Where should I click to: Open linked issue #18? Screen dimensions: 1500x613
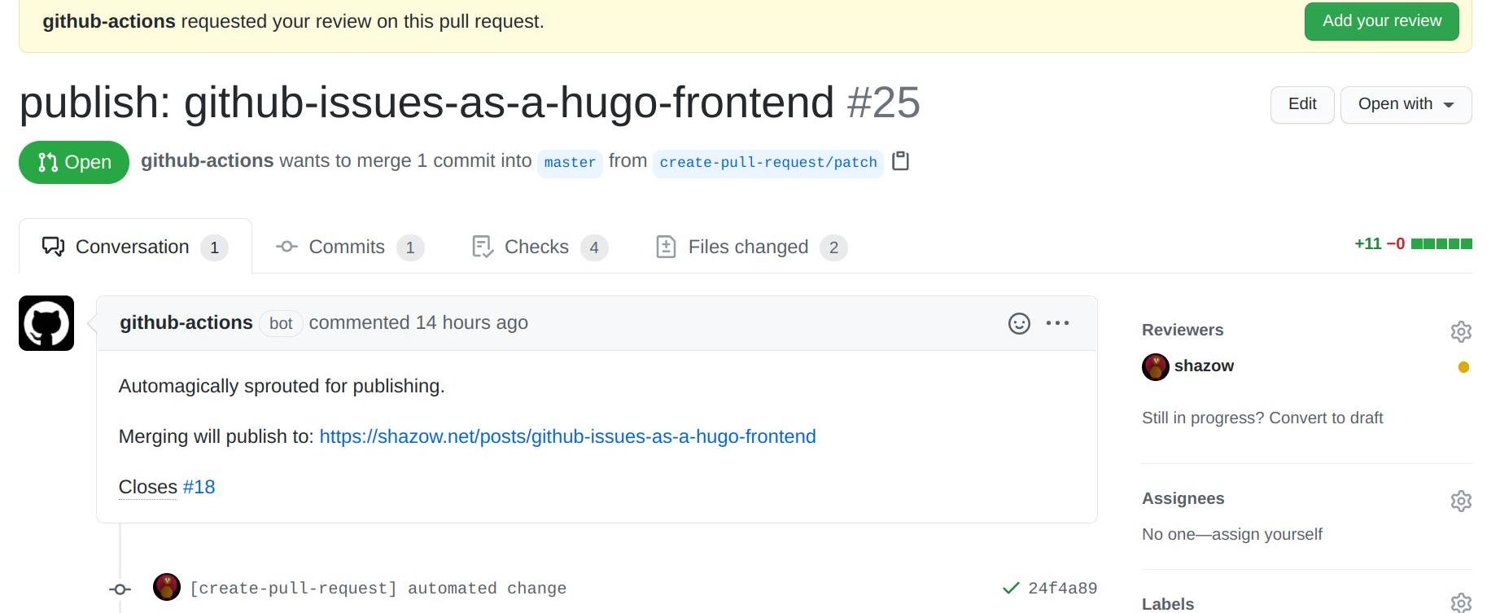199,487
